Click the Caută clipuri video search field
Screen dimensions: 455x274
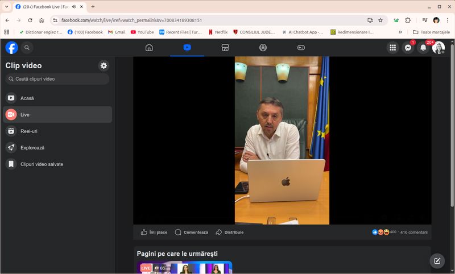tap(57, 79)
